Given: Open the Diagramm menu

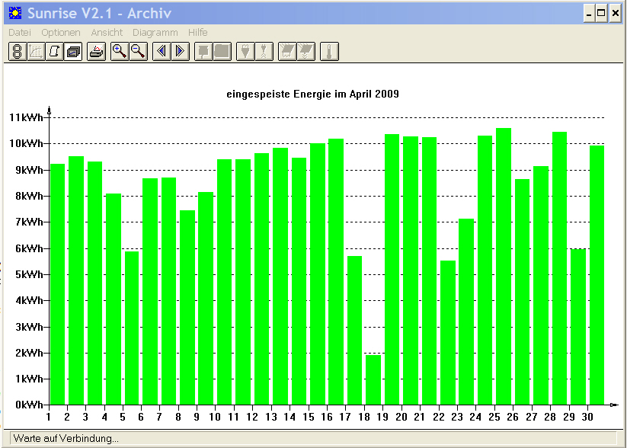Looking at the screenshot, I should click(155, 33).
